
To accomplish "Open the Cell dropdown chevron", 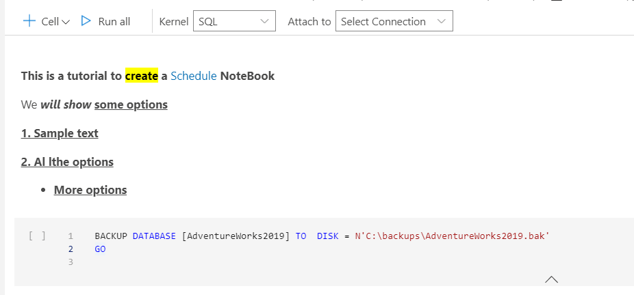I will [66, 22].
